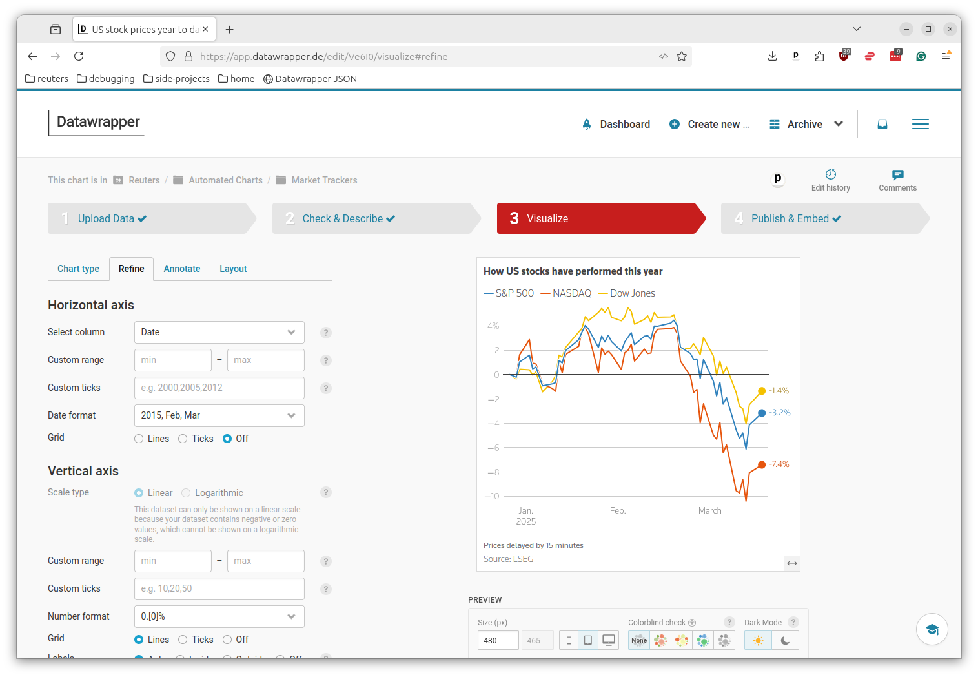Switch to the Annotate tab

pos(182,269)
